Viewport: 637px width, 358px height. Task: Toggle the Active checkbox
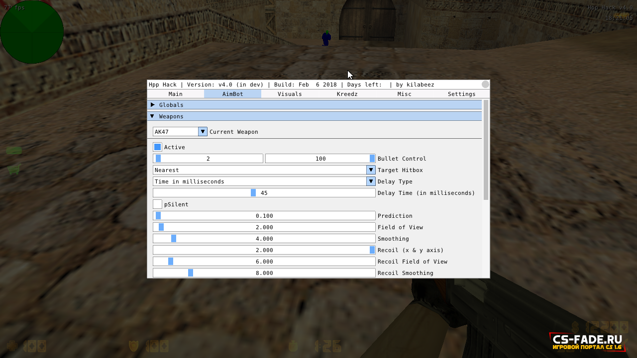coord(157,147)
